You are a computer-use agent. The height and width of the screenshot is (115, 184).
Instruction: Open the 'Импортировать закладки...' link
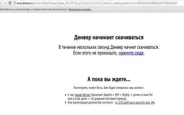coord(80,9)
